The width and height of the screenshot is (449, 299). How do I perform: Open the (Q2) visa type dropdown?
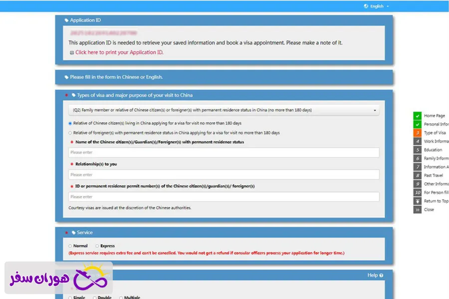(224, 110)
